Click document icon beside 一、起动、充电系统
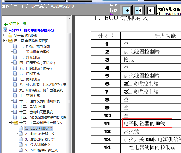This screenshot has height=153, width=181. point(15,46)
